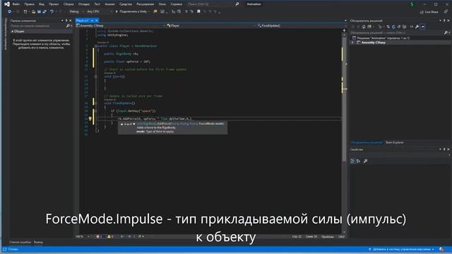Expand the Assembly-CSharp project node
This screenshot has width=452, height=254.
tap(352, 42)
